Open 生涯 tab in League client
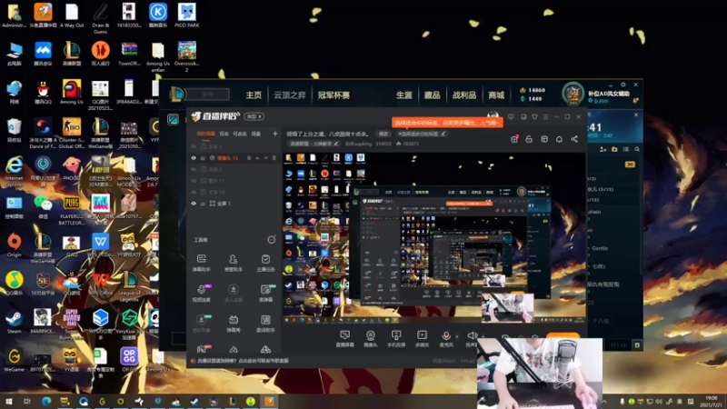Screen dimensions: 727x409 coord(403,95)
